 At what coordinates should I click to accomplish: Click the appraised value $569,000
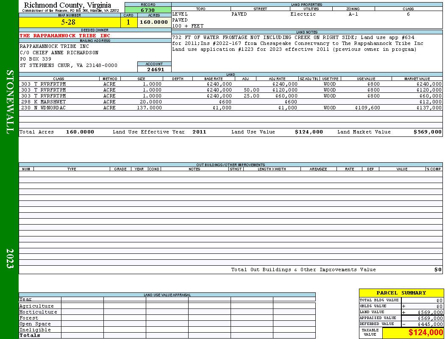click(x=430, y=318)
